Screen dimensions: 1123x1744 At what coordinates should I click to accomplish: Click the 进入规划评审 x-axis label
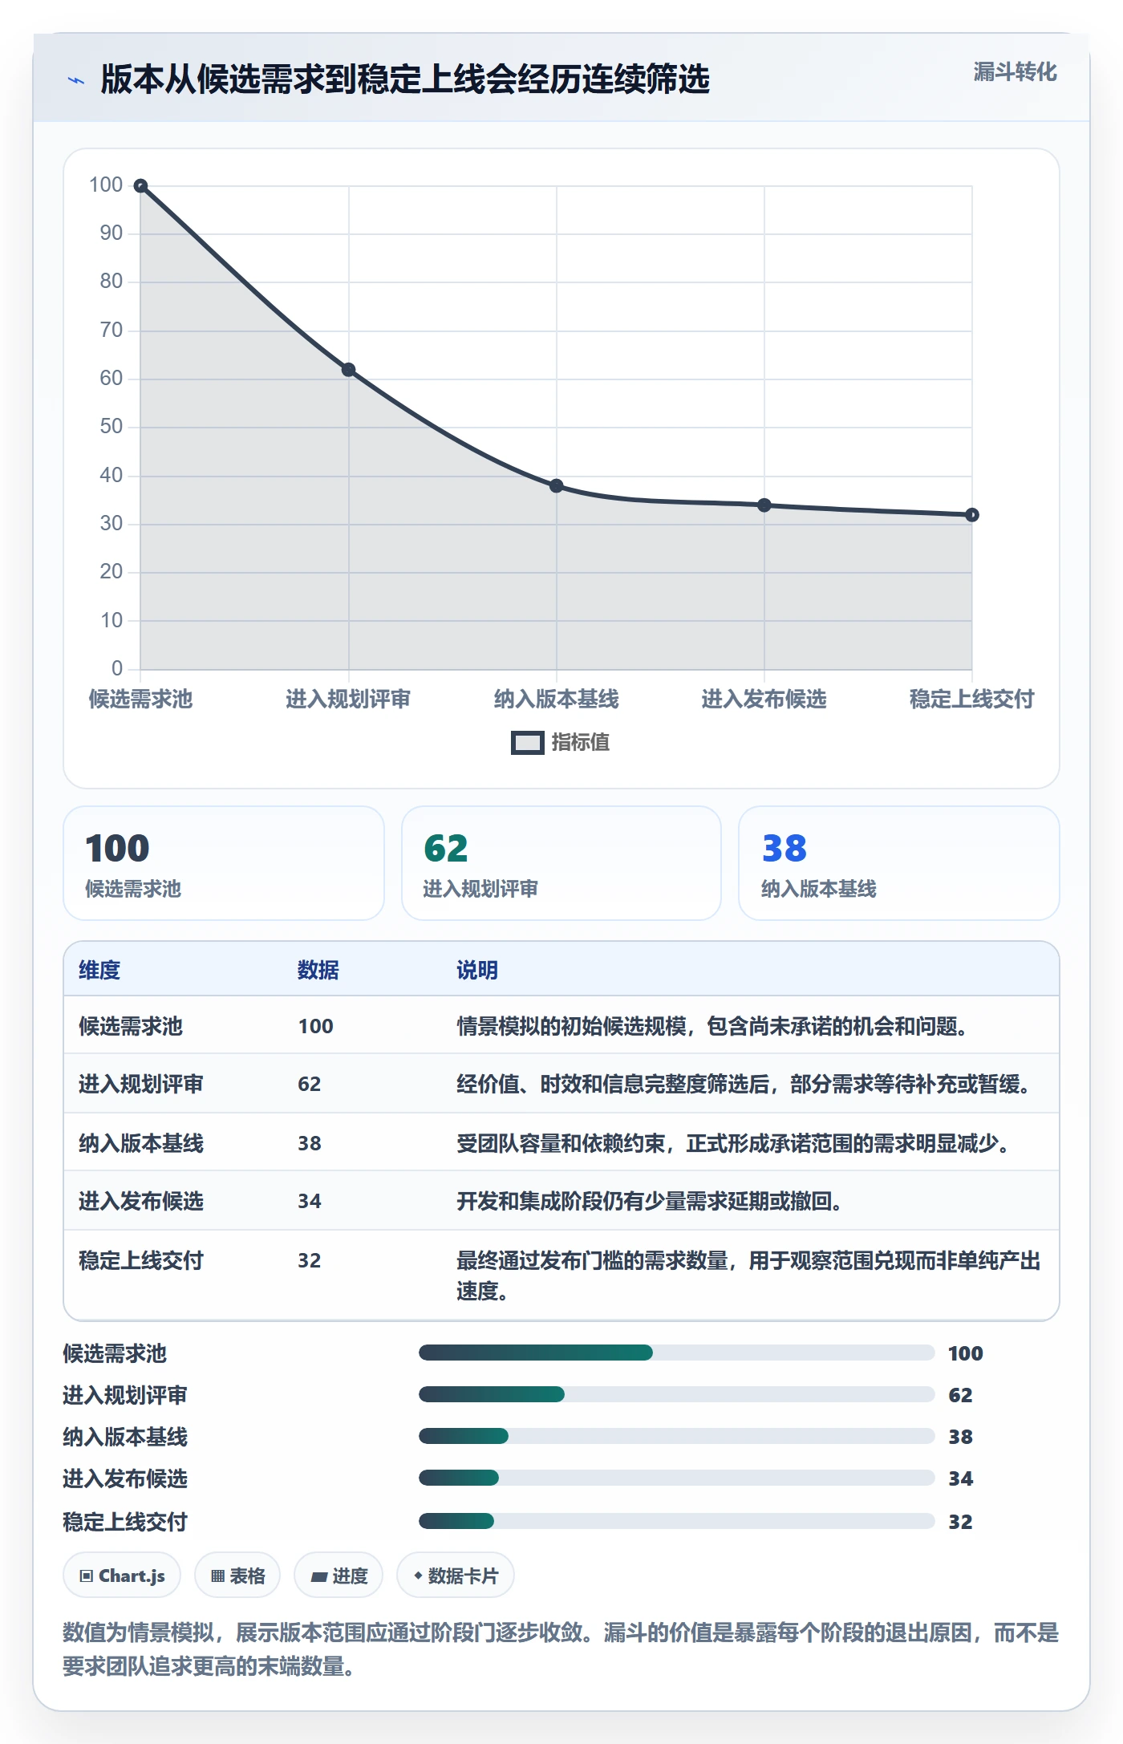[x=348, y=700]
